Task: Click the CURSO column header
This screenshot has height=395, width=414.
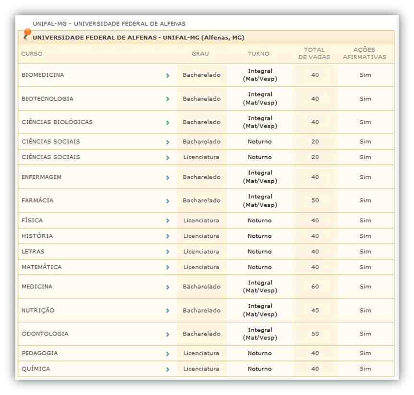Action: pos(32,54)
